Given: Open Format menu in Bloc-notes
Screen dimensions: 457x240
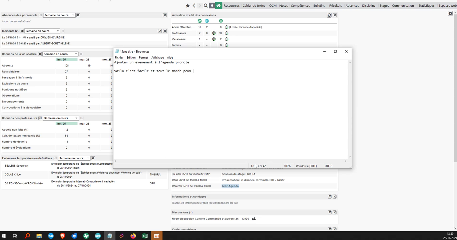Looking at the screenshot, I should [143, 58].
